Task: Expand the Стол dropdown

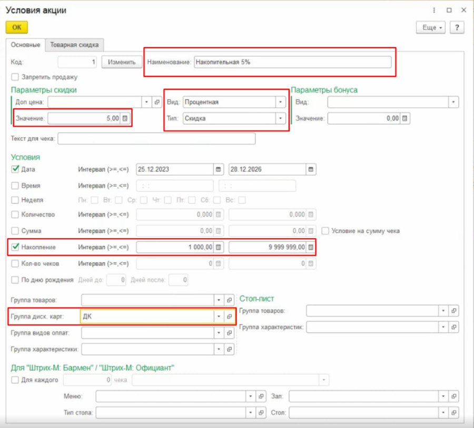Action: pos(443,412)
